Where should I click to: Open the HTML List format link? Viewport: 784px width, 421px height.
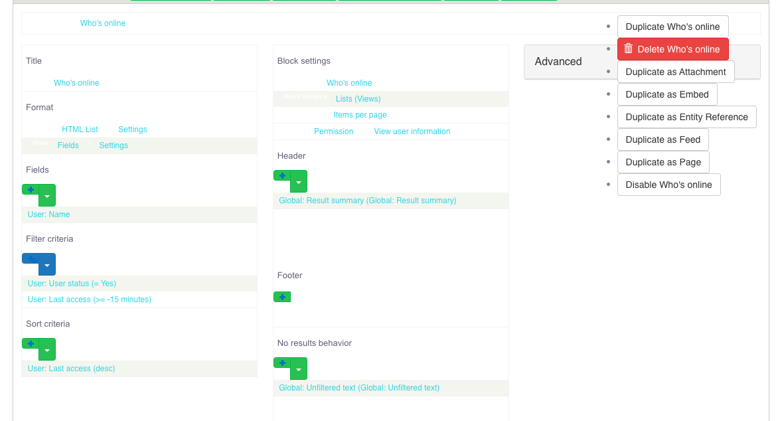tap(80, 129)
